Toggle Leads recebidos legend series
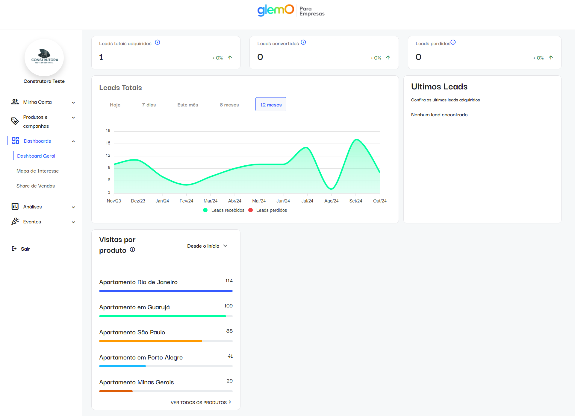The width and height of the screenshot is (575, 416). pyautogui.click(x=224, y=210)
